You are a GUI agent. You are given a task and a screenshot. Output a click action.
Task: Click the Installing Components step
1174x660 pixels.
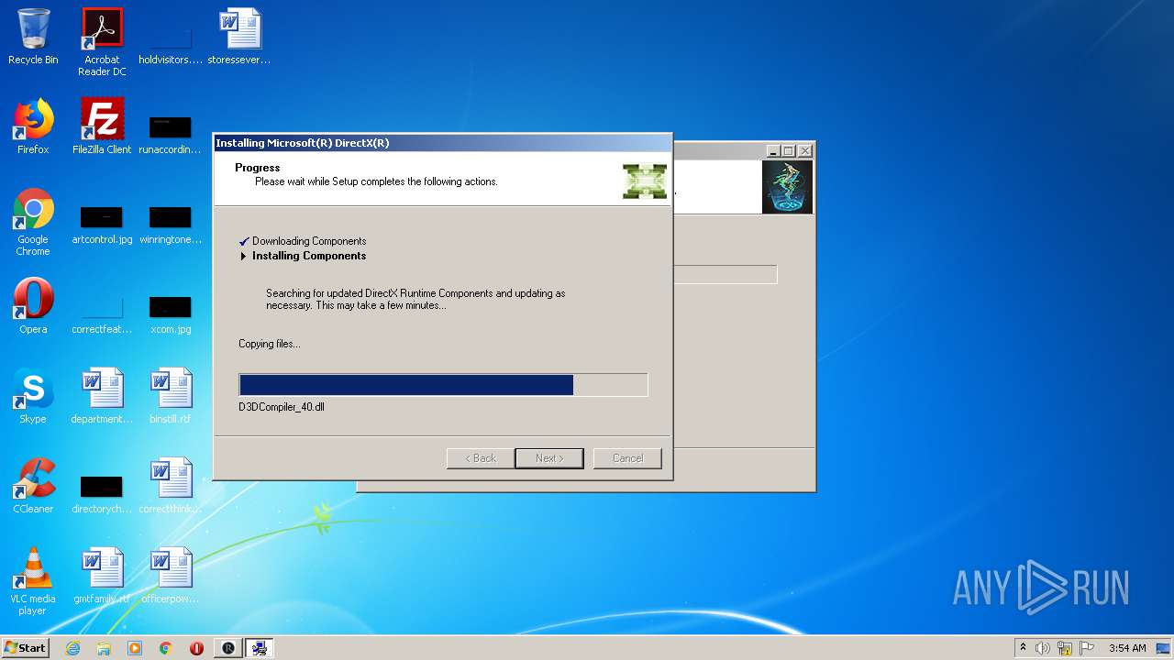(309, 256)
